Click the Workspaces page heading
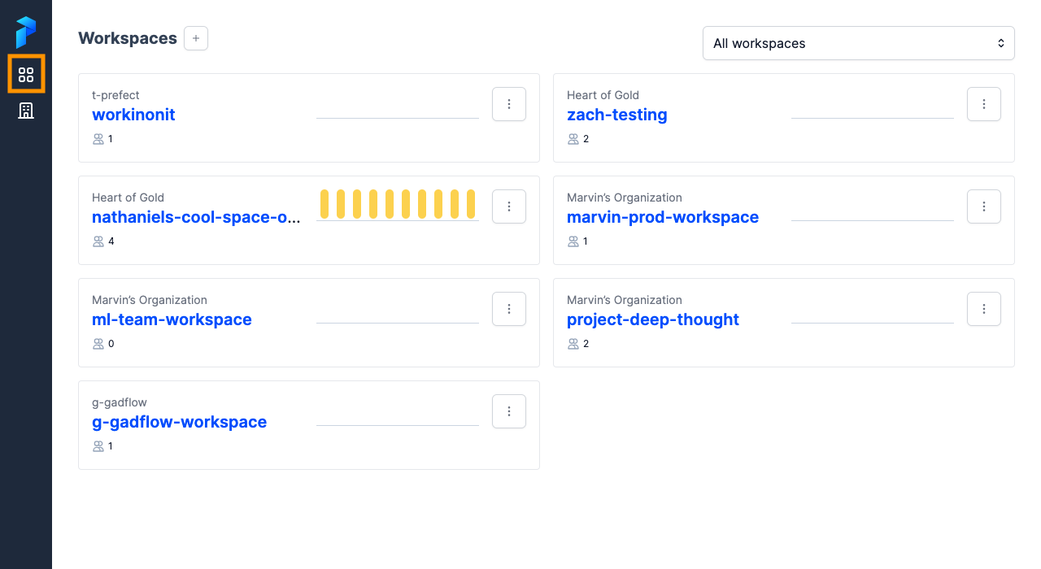This screenshot has height=569, width=1041. tap(128, 38)
